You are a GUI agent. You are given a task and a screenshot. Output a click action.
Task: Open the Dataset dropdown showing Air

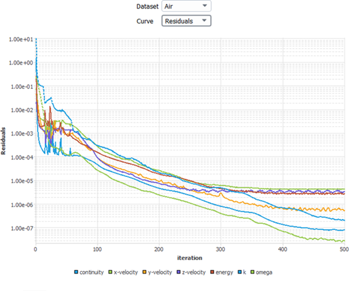(x=186, y=6)
